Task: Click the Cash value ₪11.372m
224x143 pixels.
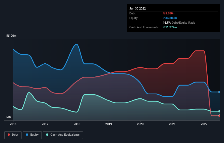Action: click(170, 27)
